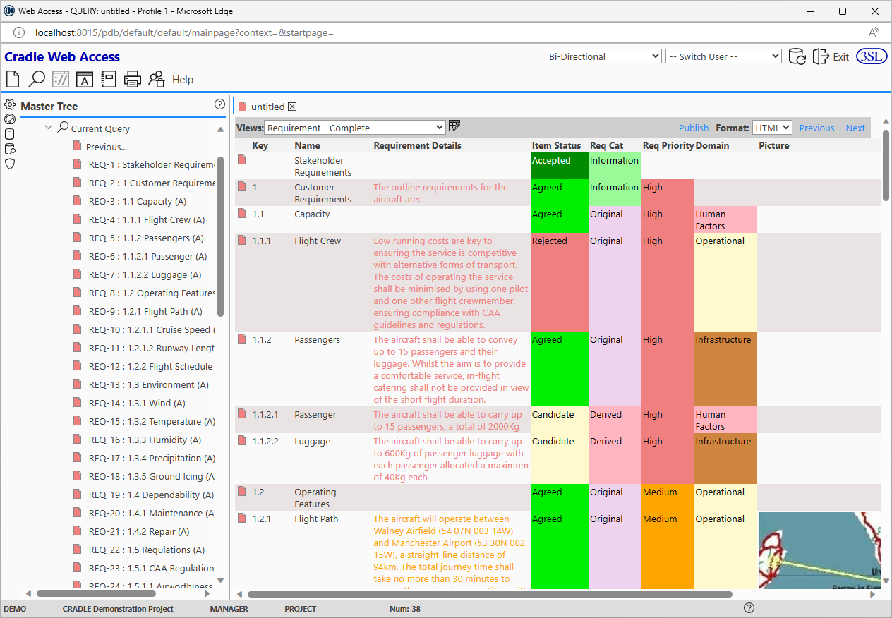Click the 3SL logo
The height and width of the screenshot is (618, 892).
coord(872,57)
